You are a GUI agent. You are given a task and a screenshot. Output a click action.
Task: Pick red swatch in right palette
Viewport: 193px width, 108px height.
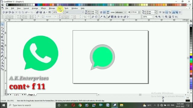point(191,64)
